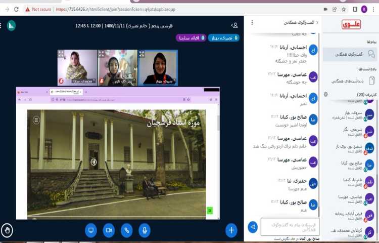Open user سروف، بهار in the user list

(350, 115)
